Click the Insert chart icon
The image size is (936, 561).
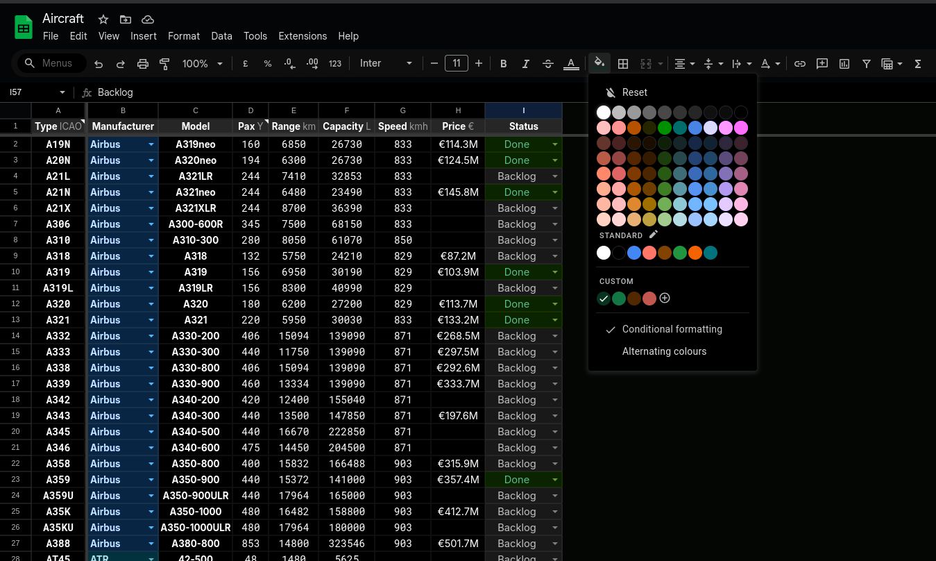pos(844,64)
